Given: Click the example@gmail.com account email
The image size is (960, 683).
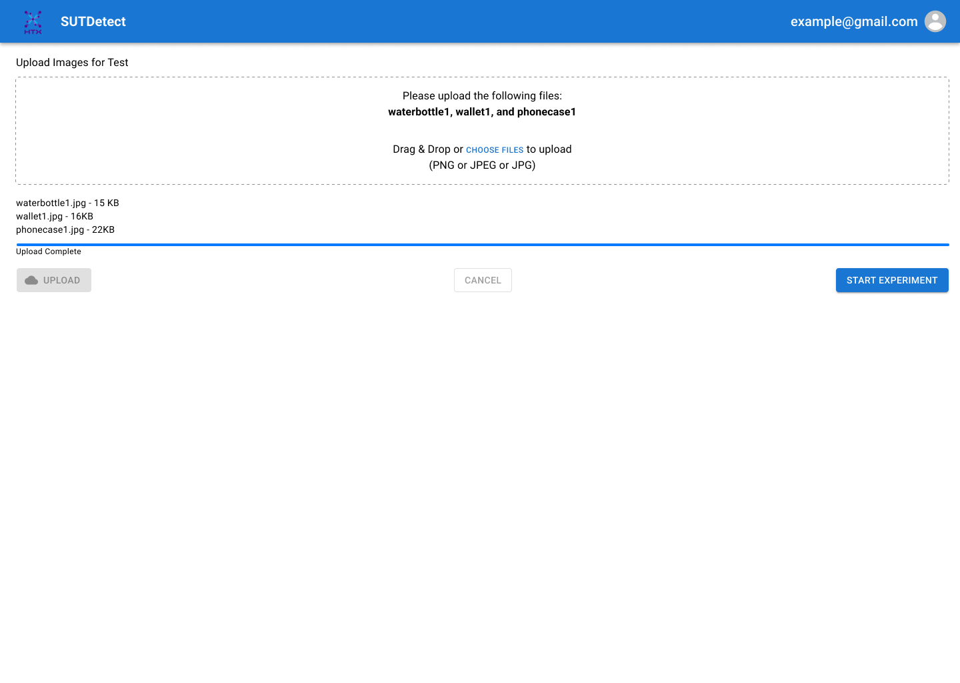Looking at the screenshot, I should tap(853, 21).
